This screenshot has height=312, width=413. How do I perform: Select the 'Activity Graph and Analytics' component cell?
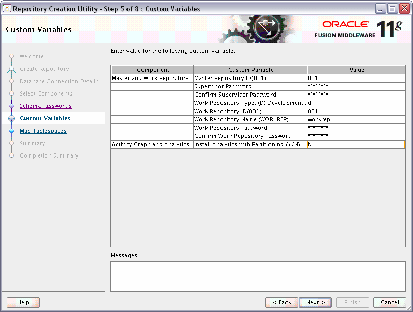[152, 145]
